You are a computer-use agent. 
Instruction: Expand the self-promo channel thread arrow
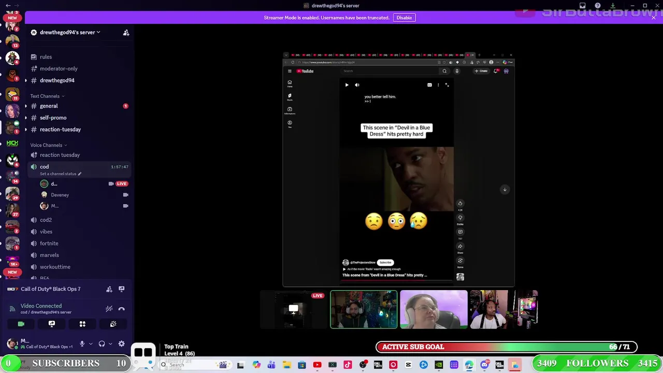(26, 118)
